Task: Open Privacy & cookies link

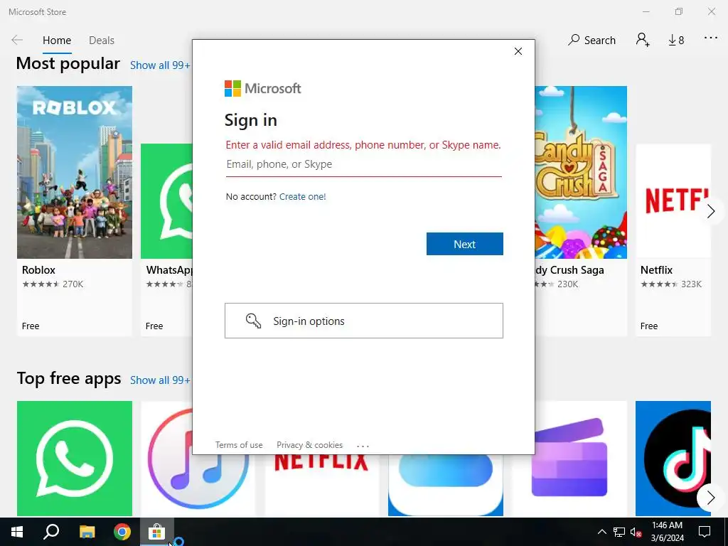Action: click(310, 445)
